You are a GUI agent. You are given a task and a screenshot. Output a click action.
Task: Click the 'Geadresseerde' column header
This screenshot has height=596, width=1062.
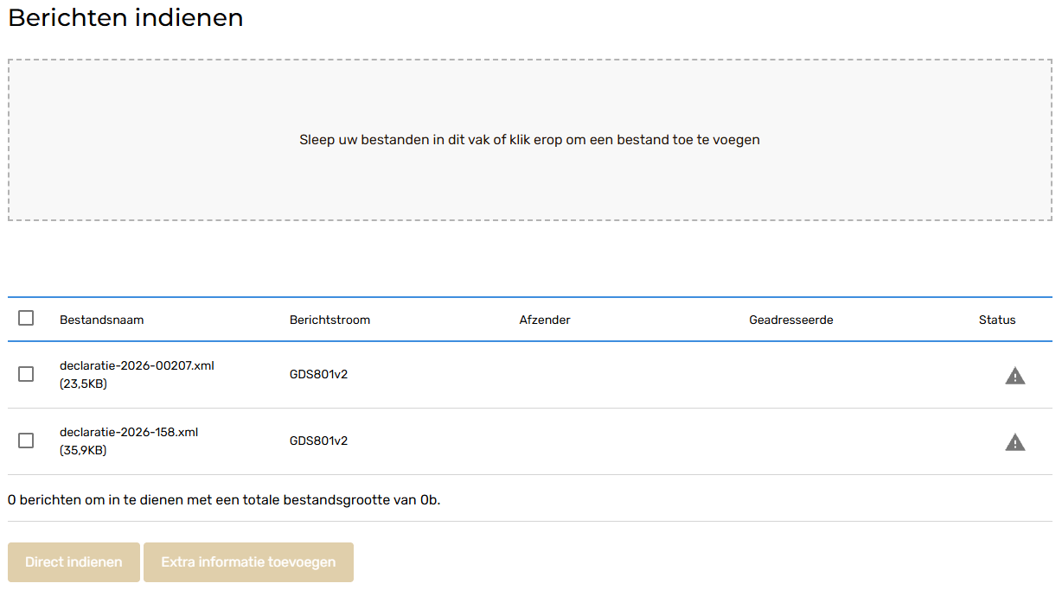coord(791,320)
